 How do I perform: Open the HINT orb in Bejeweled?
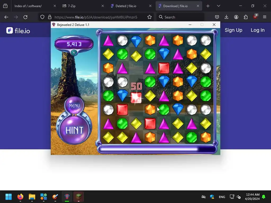pyautogui.click(x=74, y=130)
